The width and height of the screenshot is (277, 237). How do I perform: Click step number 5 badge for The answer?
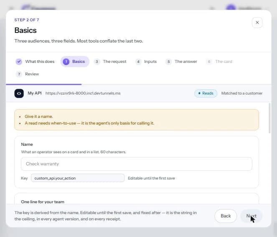(168, 62)
